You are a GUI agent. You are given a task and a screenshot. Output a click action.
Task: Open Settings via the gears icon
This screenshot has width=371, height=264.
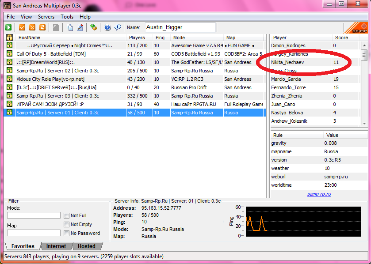click(94, 27)
